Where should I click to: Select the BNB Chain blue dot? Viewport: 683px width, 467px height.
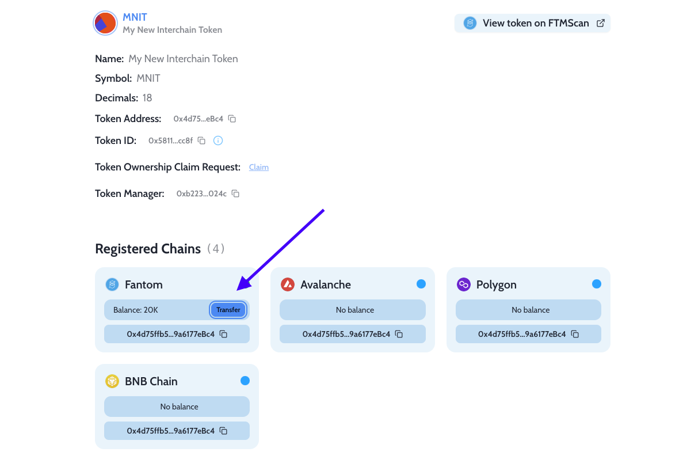coord(245,381)
